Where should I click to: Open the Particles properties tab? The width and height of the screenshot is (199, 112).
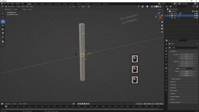click(x=166, y=74)
